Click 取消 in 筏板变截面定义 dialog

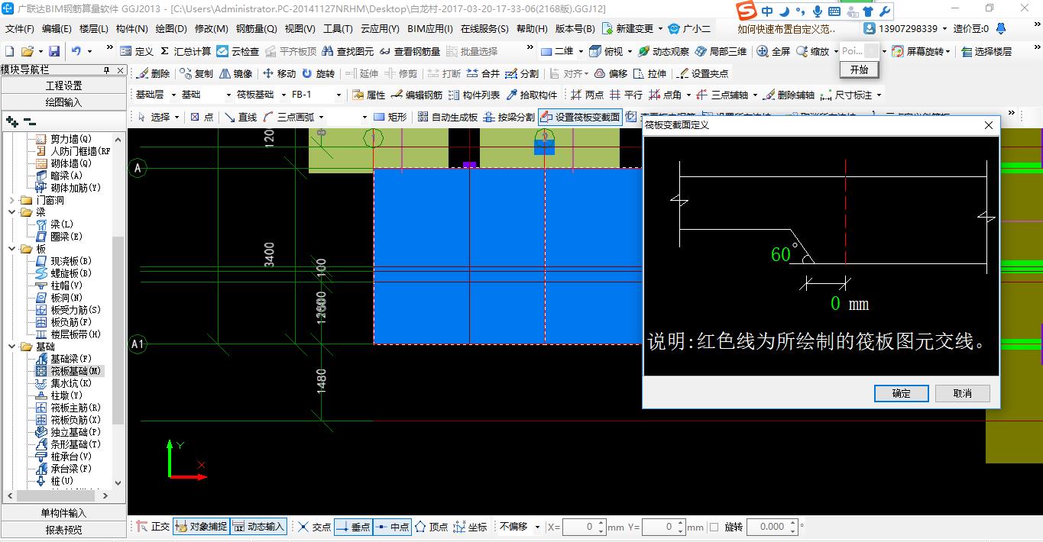coord(963,393)
